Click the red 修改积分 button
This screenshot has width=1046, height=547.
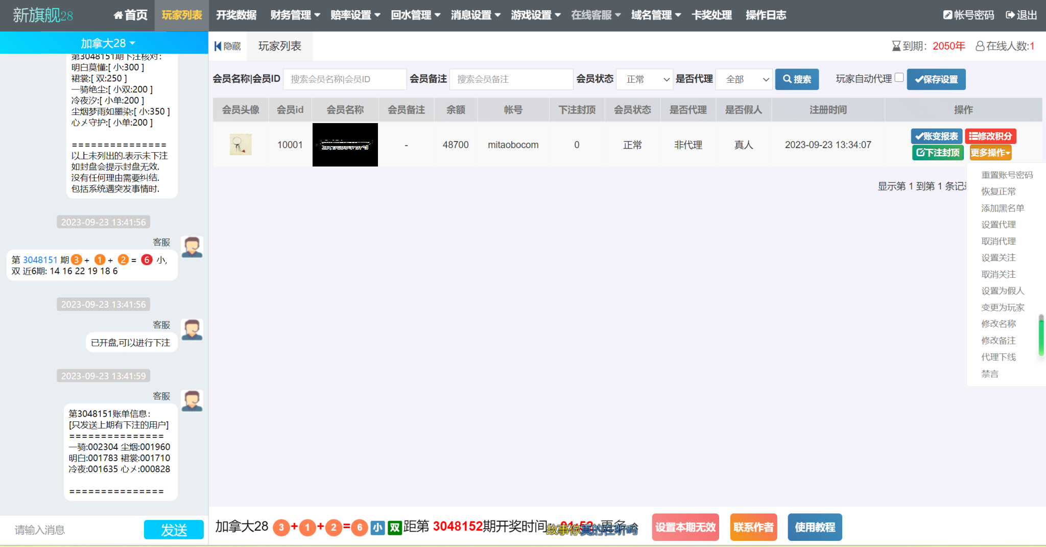pyautogui.click(x=990, y=136)
